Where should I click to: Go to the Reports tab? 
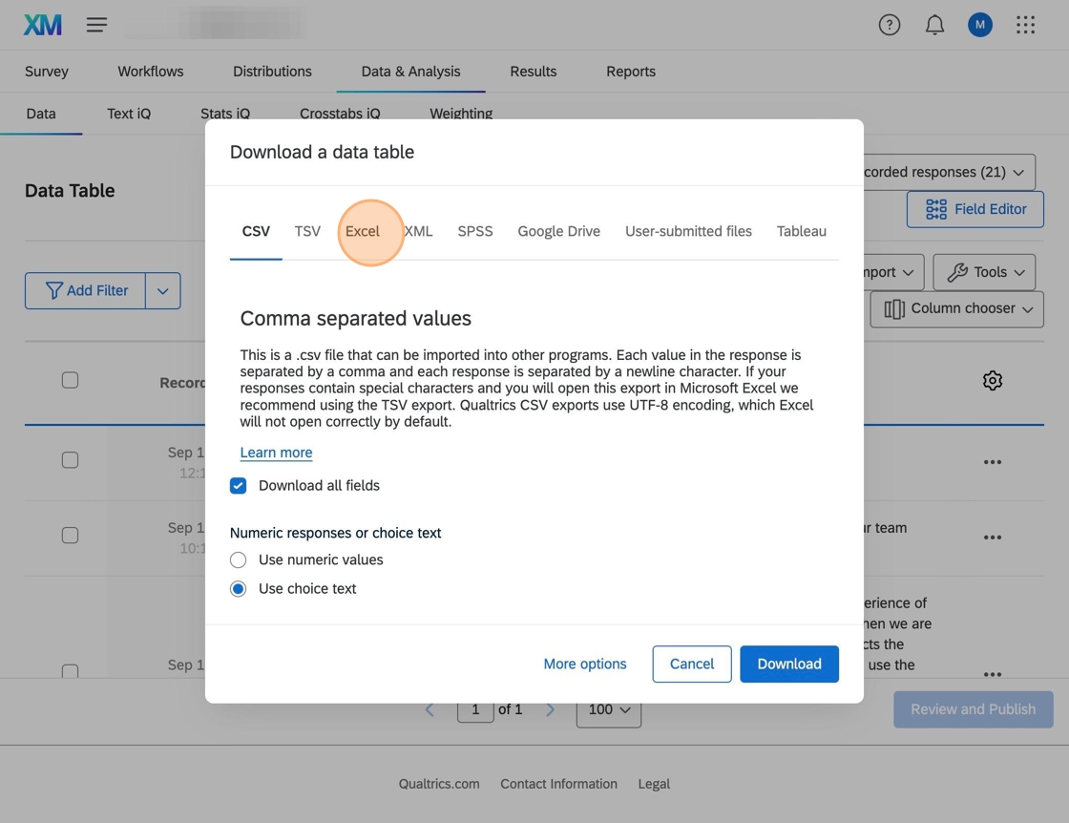(631, 72)
